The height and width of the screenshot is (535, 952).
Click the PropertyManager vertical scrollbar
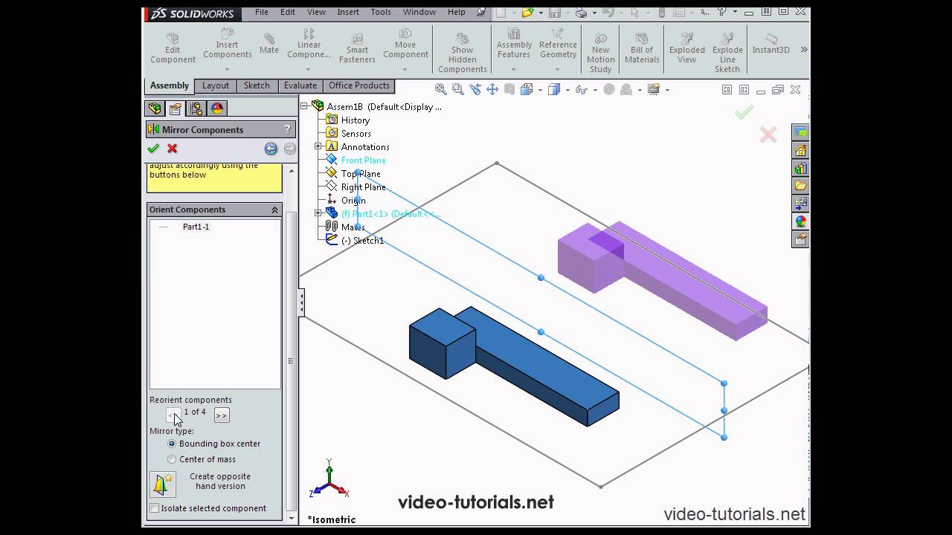point(291,361)
